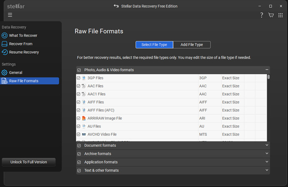The width and height of the screenshot is (288, 187).
Task: Click Exact Size cell for ARRIRAW Image File
Action: [x=232, y=118]
